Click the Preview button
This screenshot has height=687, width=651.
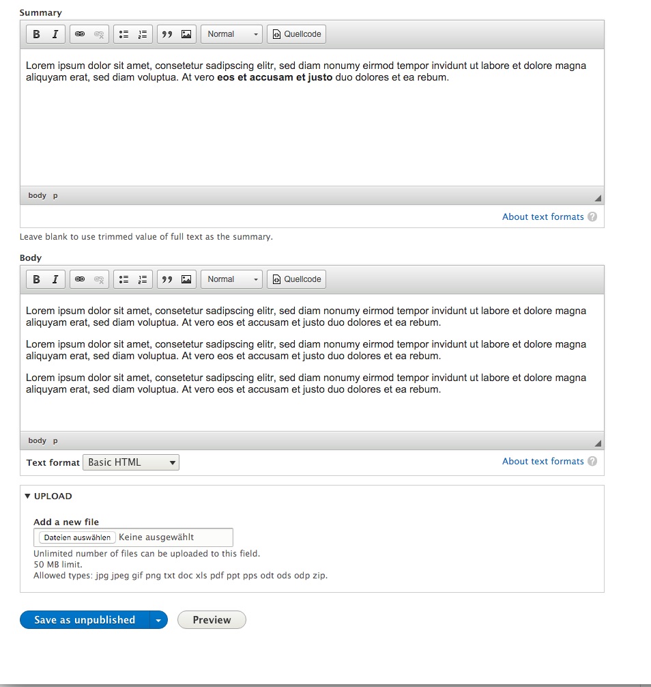[212, 619]
